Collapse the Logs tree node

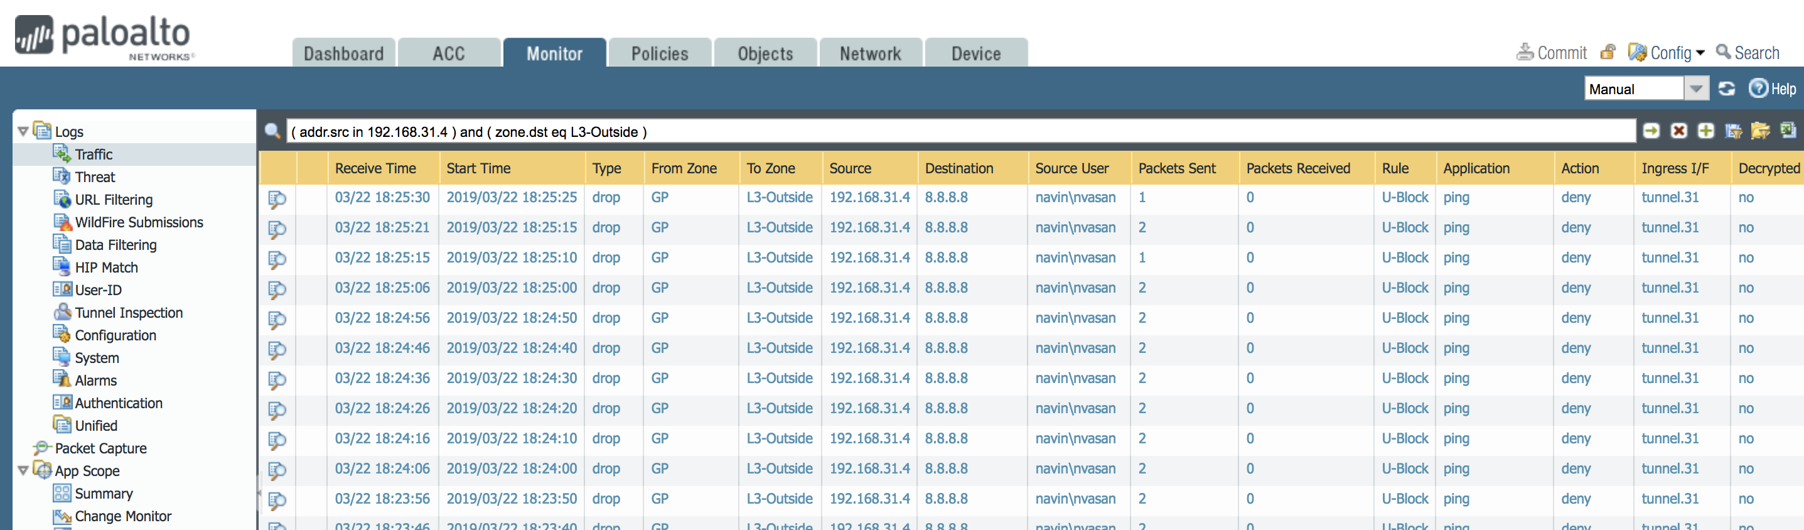click(x=23, y=131)
